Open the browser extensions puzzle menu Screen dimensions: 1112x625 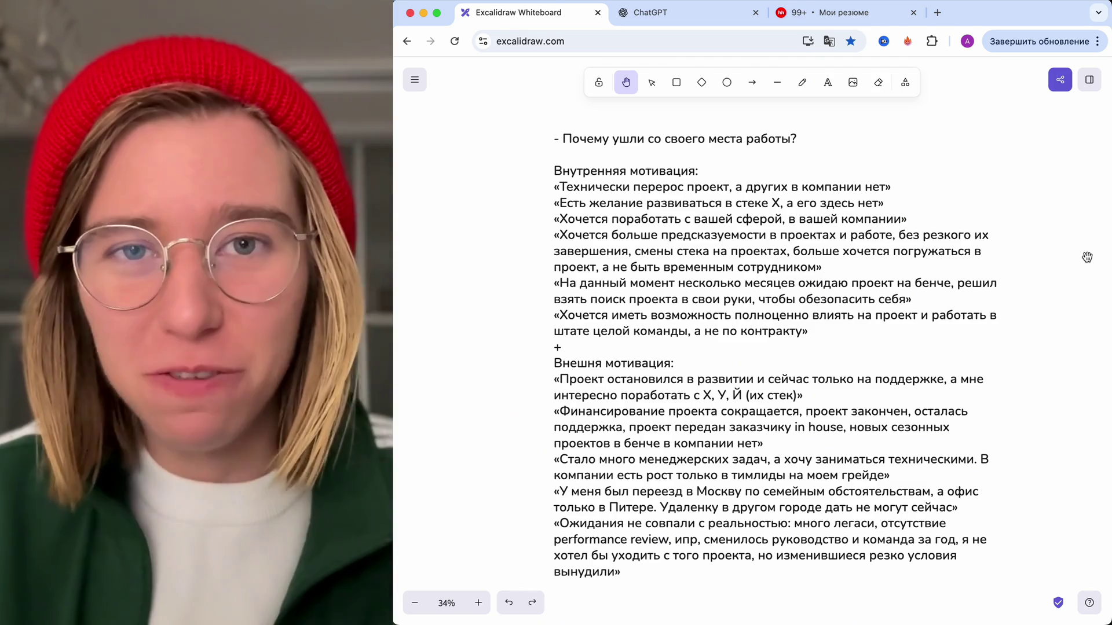(932, 41)
